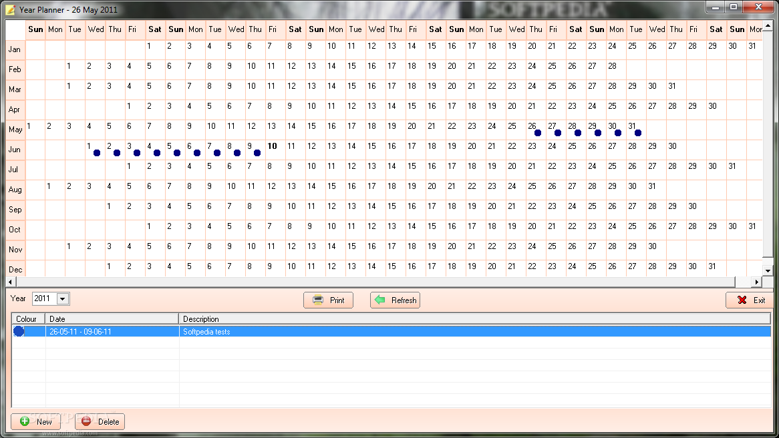Viewport: 779px width, 438px height.
Task: Delete the selected planner entry
Action: pos(100,421)
